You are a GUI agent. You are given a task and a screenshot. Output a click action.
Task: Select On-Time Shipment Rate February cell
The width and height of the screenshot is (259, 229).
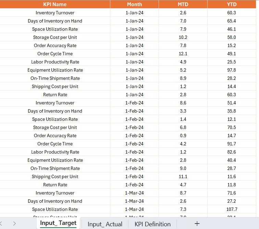click(55, 168)
